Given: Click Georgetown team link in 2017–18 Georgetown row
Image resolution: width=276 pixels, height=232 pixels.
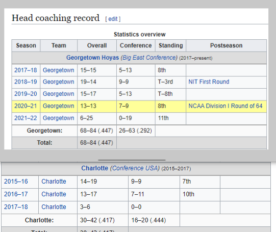Looking at the screenshot, I should pos(59,70).
